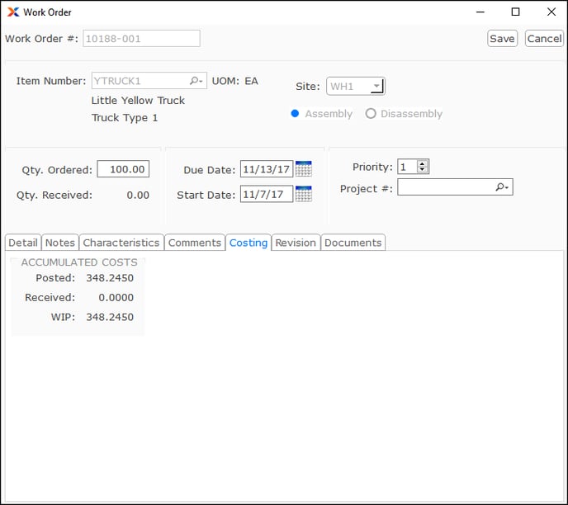Click the Project # search magnifier icon
This screenshot has width=568, height=505.
pos(502,187)
